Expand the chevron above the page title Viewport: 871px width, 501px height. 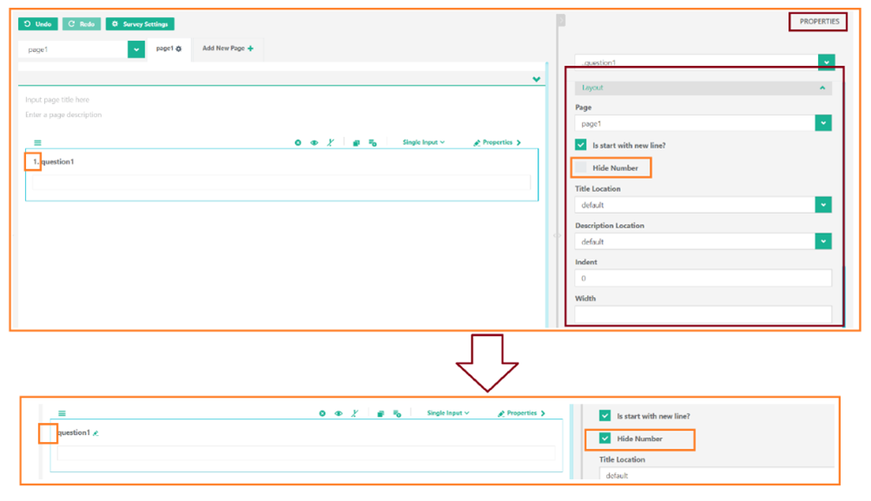coord(536,79)
